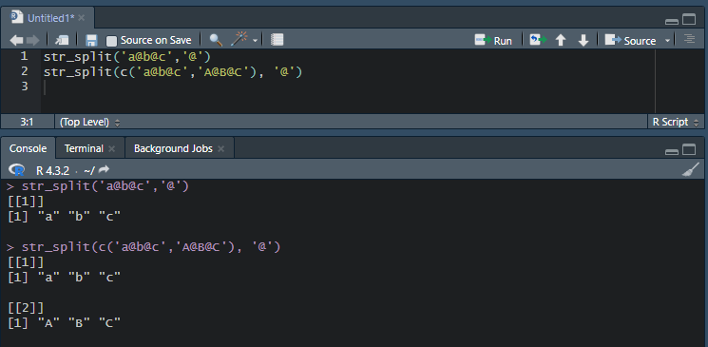Open the Find/Replace magnifier tool
Image resolution: width=708 pixels, height=347 pixels.
pyautogui.click(x=216, y=40)
